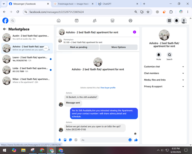Open the Reels video icon
Image resolution: width=192 pixels, height=154 pixels.
[x=76, y=20]
